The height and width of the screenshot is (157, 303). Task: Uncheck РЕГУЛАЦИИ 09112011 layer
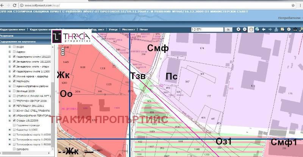click(x=14, y=106)
